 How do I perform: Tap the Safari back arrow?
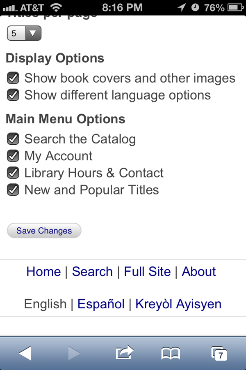pyautogui.click(x=25, y=353)
